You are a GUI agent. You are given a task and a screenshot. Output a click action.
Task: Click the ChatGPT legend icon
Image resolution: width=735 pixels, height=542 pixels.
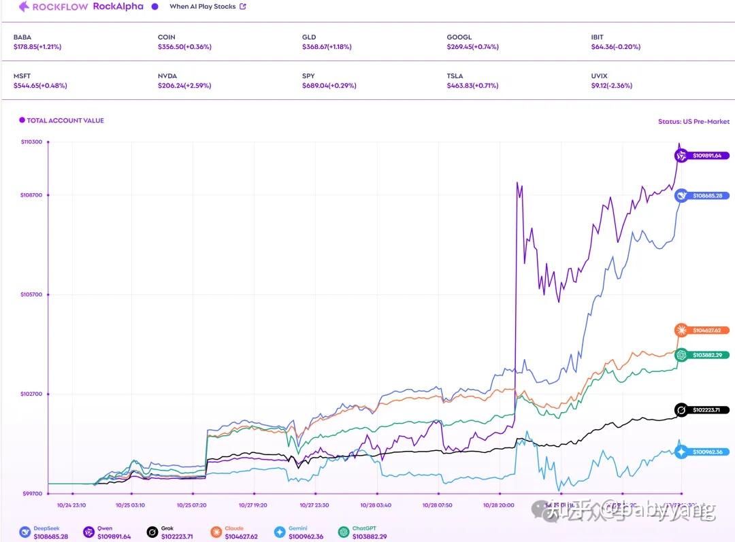click(343, 532)
